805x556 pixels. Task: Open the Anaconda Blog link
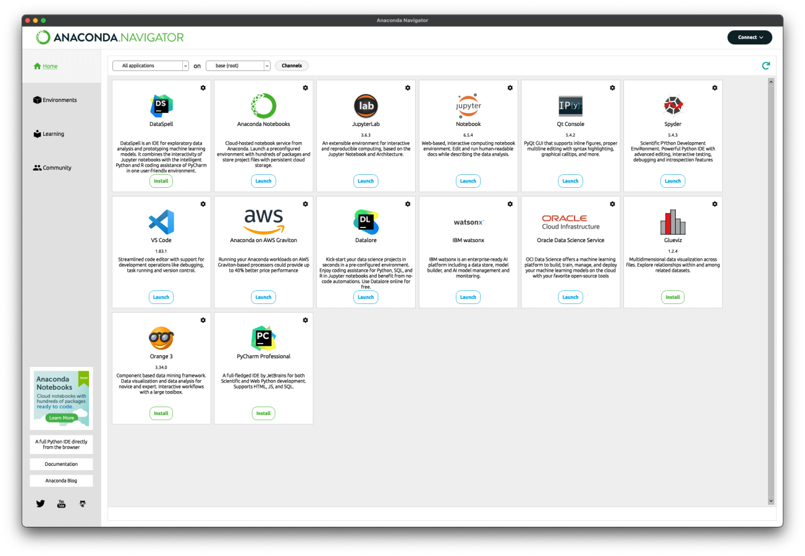(61, 481)
